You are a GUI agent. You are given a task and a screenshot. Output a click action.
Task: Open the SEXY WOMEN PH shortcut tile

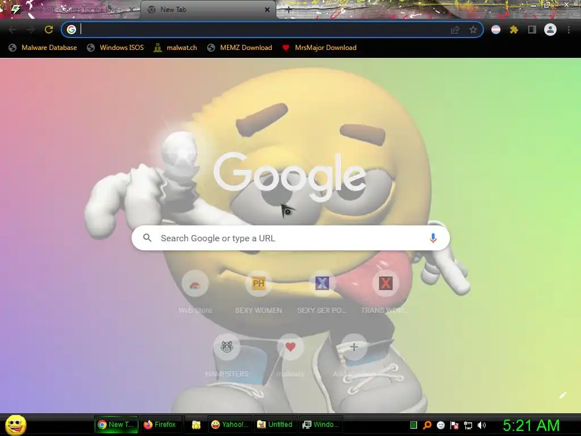pyautogui.click(x=259, y=293)
